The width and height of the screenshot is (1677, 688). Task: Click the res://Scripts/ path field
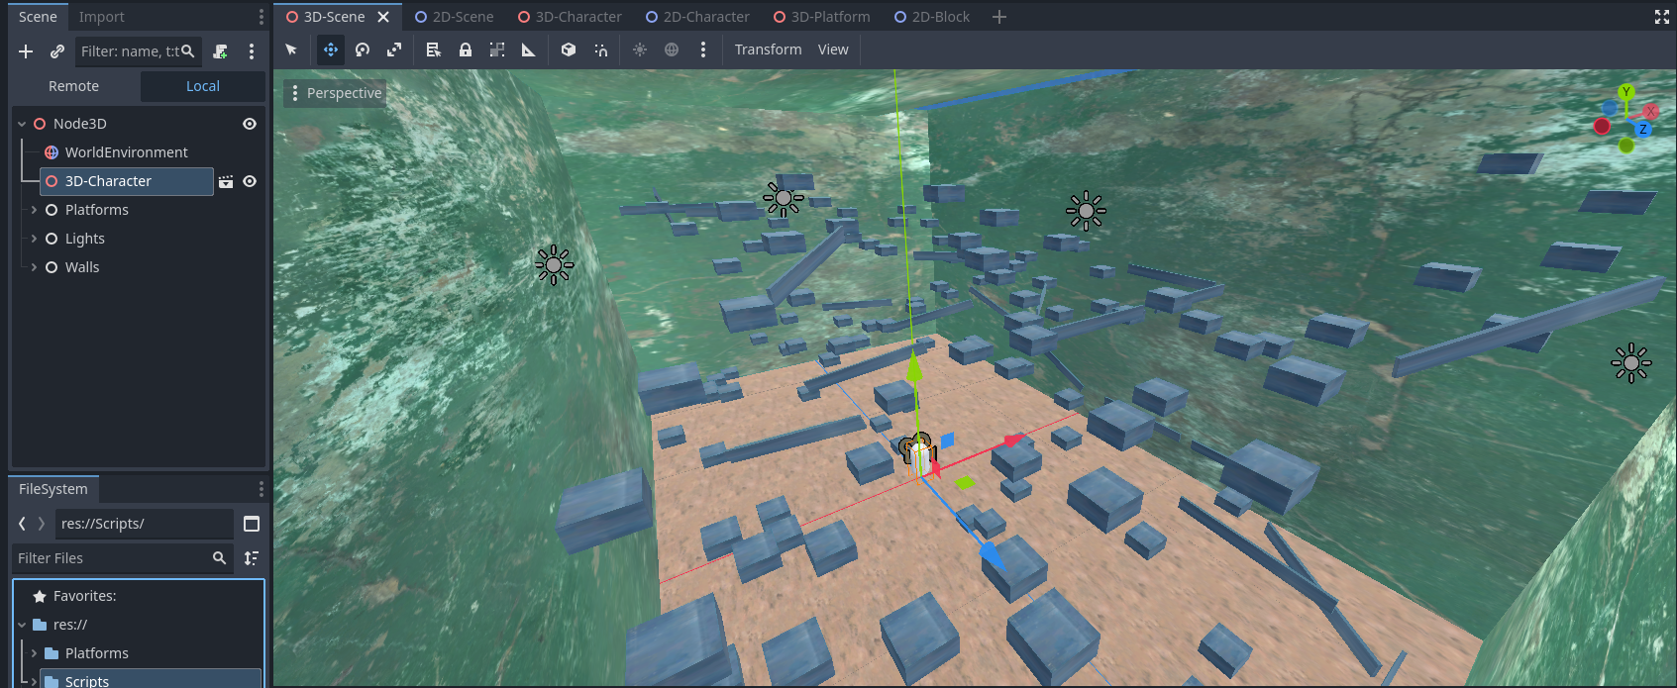[x=145, y=524]
